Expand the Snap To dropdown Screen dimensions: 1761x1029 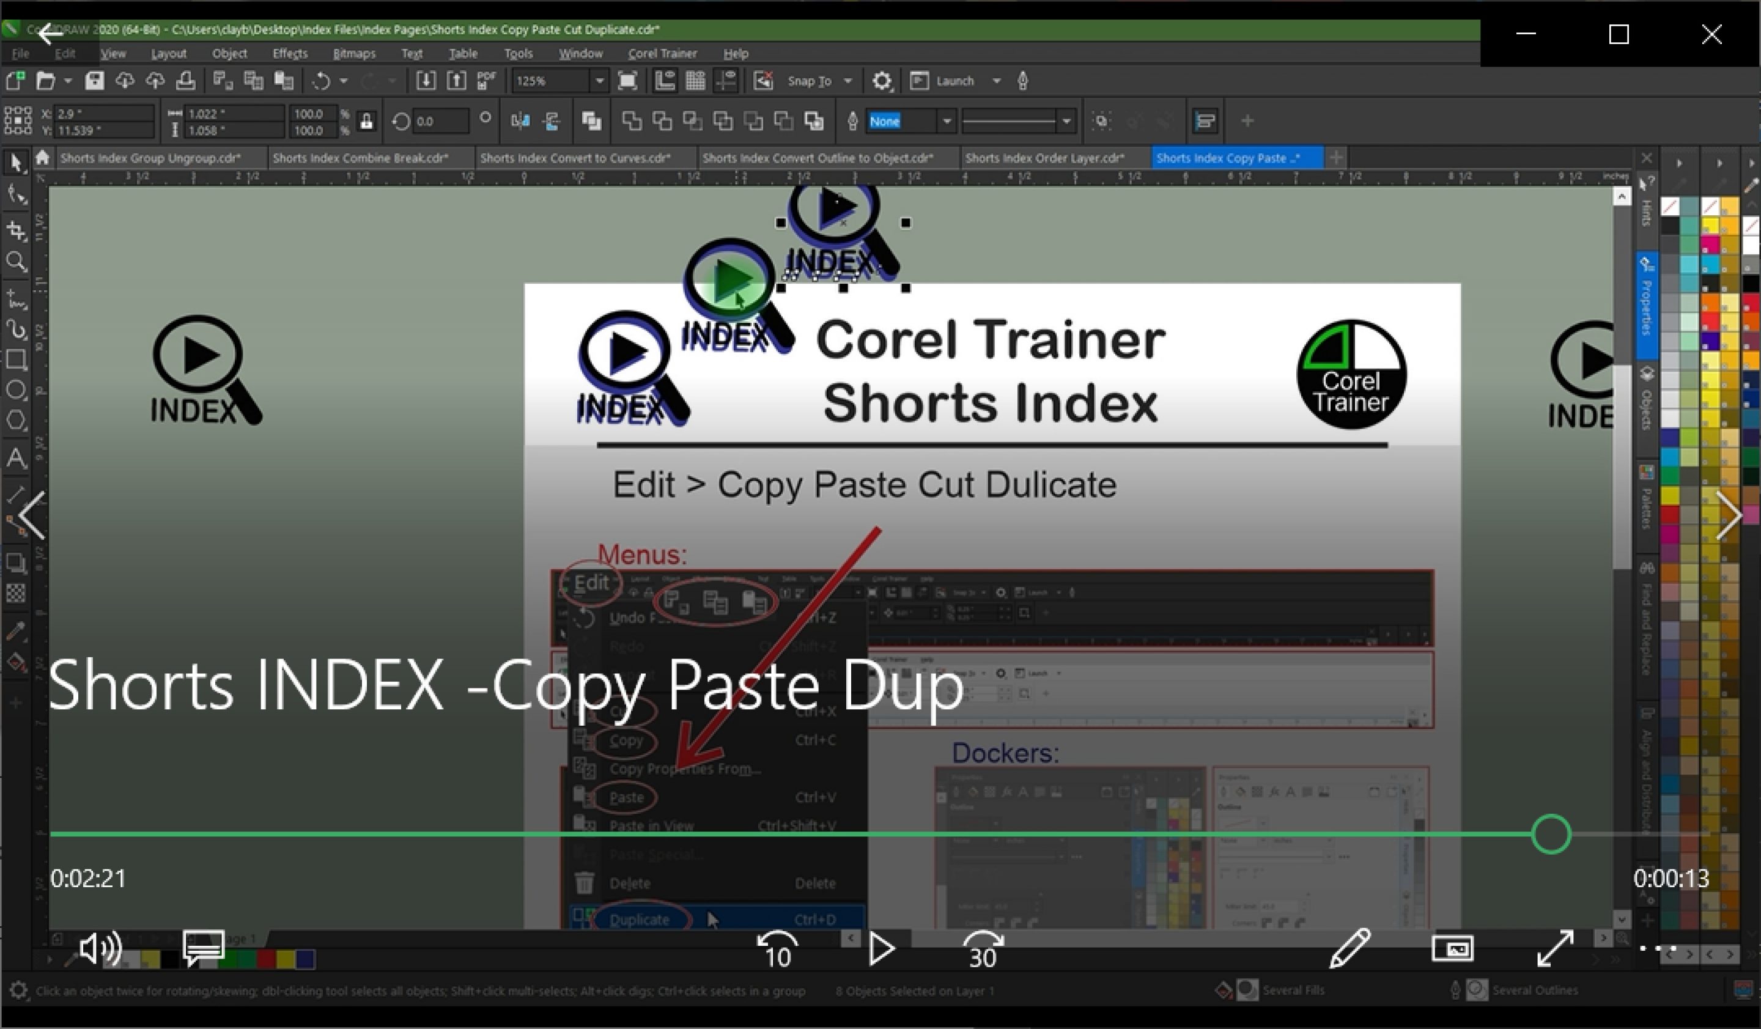(847, 81)
